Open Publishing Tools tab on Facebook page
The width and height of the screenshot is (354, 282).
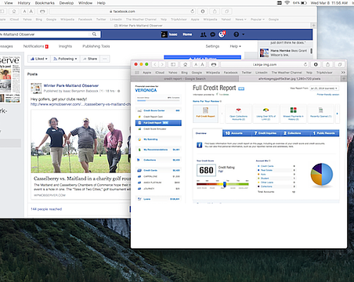point(96,46)
